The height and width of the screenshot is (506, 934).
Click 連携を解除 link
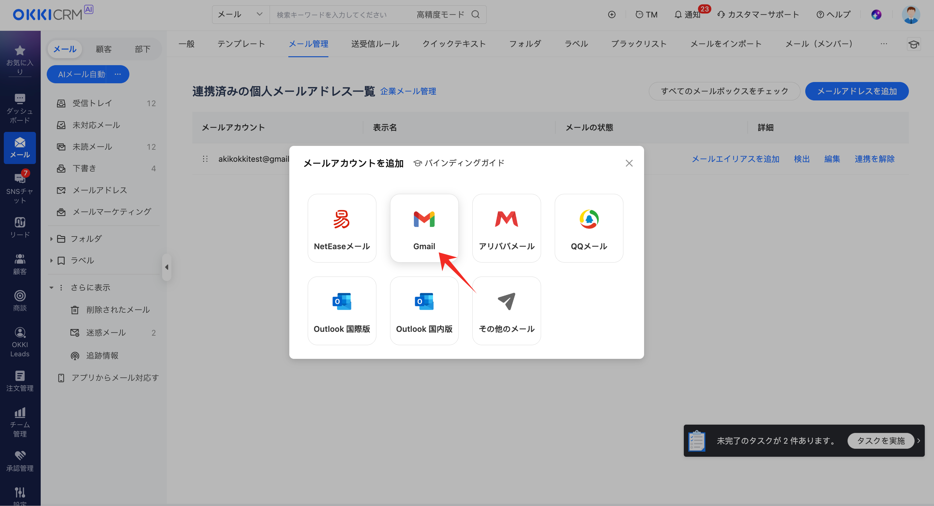[874, 159]
